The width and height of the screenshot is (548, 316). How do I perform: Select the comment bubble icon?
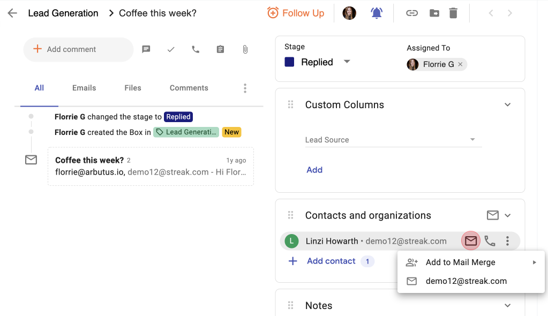point(146,49)
